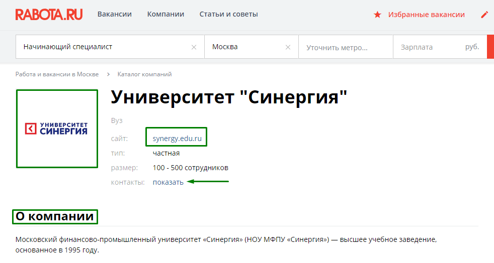Click the red pencil icon in header
This screenshot has width=494, height=263.
point(484,15)
